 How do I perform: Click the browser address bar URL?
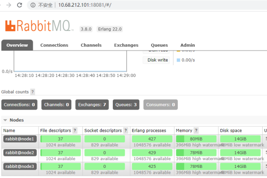pos(85,5)
